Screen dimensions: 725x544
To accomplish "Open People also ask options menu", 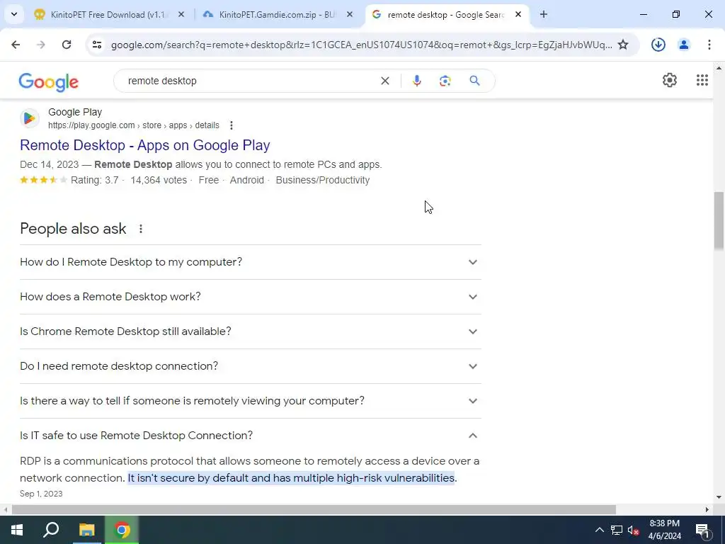I will (x=141, y=229).
